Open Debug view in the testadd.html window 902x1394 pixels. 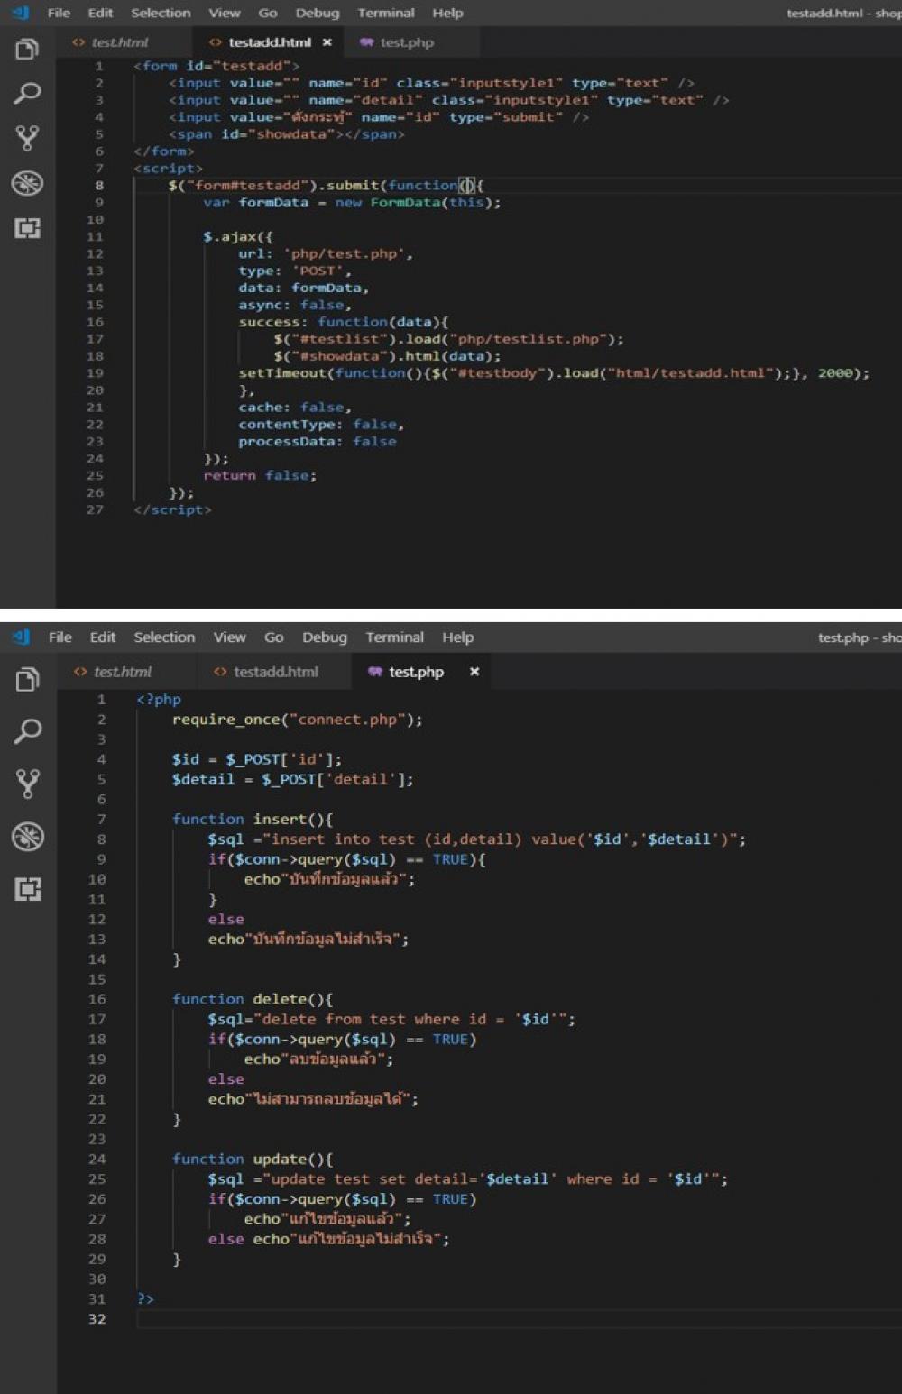point(27,183)
